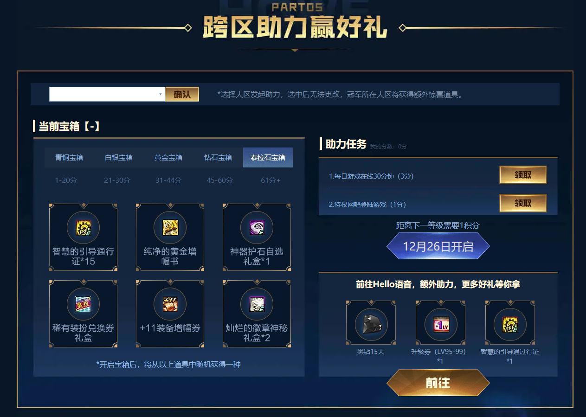Viewport: 586px width, 417px height.
Task: Switch to the 白银宝箱 tab
Action: click(119, 157)
